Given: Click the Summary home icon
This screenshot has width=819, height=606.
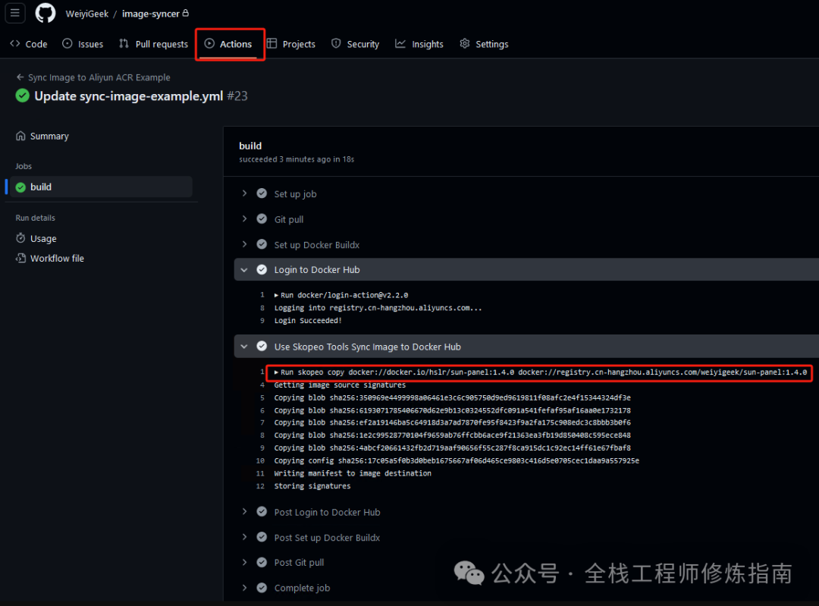Looking at the screenshot, I should (x=20, y=136).
